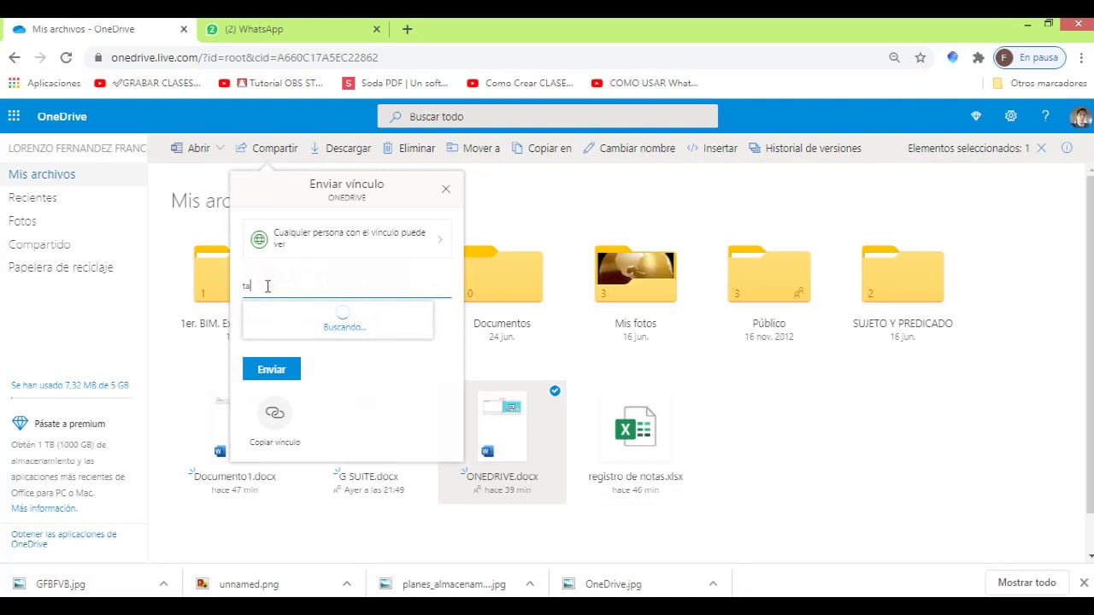Open Papelera de reciclaje in the sidebar

[x=61, y=267]
